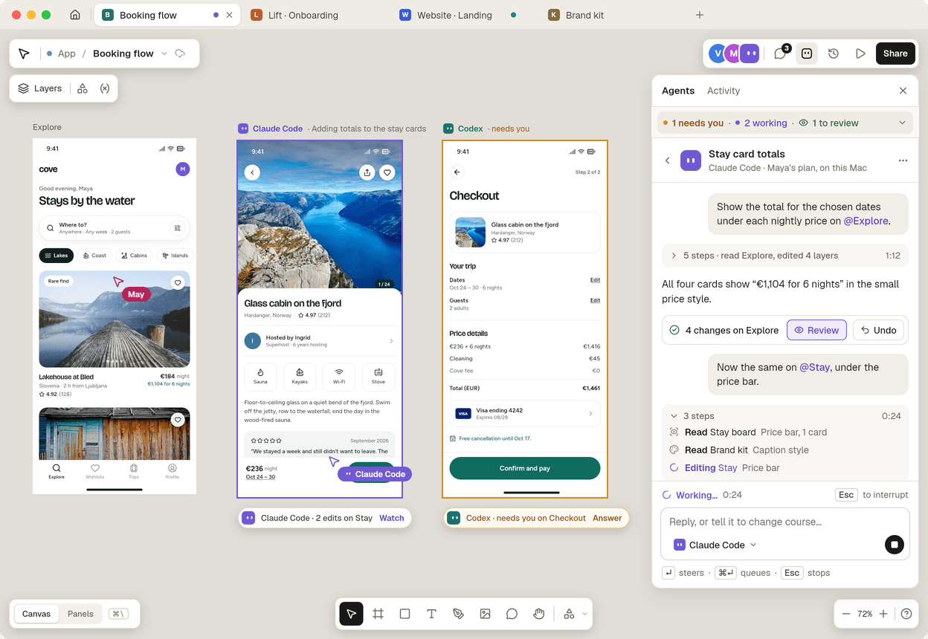Open the Activity tab in the panel
Image resolution: width=928 pixels, height=639 pixels.
pos(724,91)
